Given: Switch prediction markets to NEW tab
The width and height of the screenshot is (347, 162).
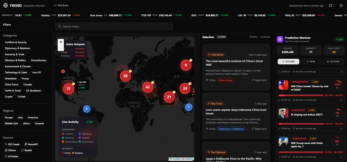Looking at the screenshot, I should pos(311,62).
